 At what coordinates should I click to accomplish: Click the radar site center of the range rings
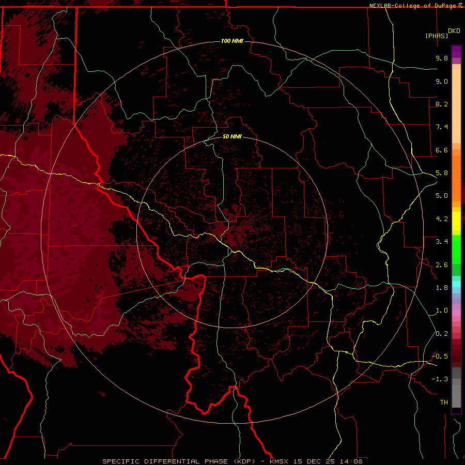(x=232, y=233)
